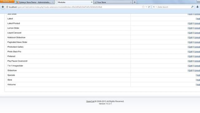200x113 pixels.
Task: Switch to the Modules tab
Action: [x=74, y=2]
